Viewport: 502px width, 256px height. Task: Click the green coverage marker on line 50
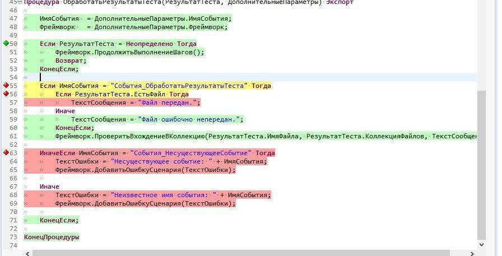click(x=6, y=43)
